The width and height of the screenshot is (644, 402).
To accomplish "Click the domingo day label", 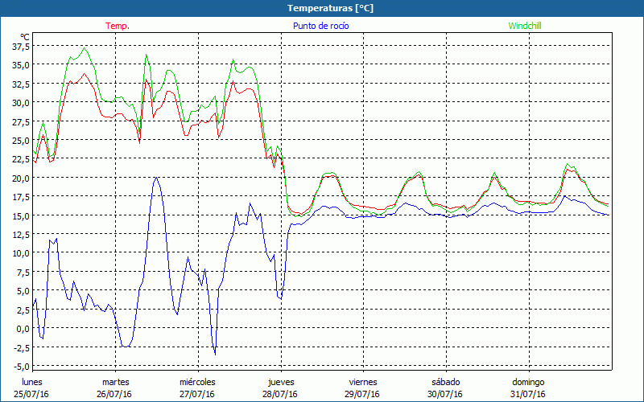I will pyautogui.click(x=528, y=382).
